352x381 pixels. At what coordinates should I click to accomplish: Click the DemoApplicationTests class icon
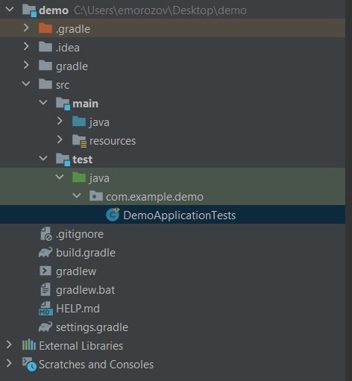[x=113, y=214]
